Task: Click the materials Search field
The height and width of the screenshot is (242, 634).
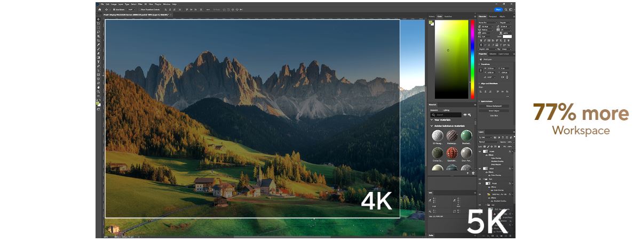Action: (447, 115)
